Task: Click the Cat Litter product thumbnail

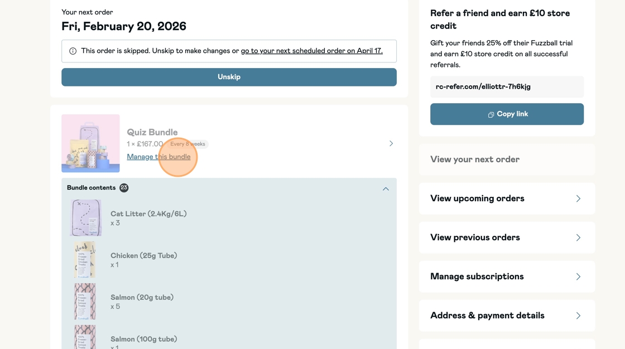Action: (85, 218)
